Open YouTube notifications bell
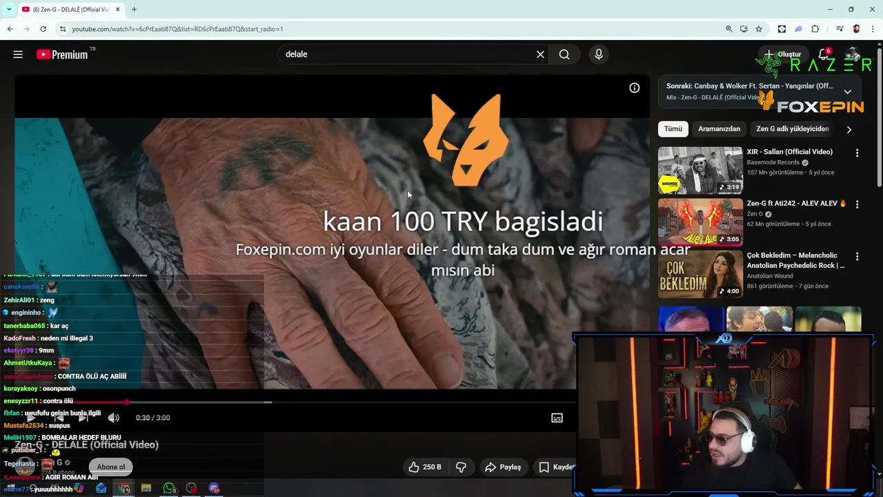Screen dimensions: 883x497 824,54
